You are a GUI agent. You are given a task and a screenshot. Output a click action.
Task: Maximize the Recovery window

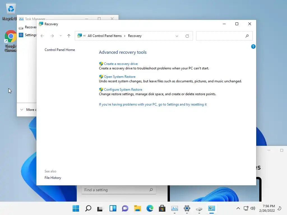click(237, 24)
